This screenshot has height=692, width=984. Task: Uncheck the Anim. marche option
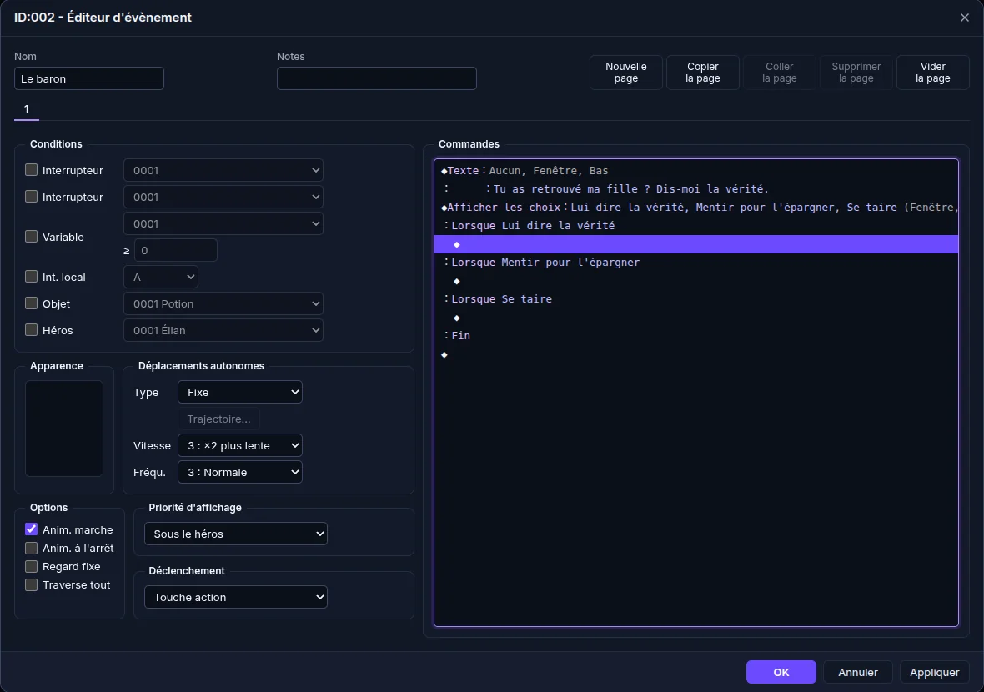(x=32, y=529)
